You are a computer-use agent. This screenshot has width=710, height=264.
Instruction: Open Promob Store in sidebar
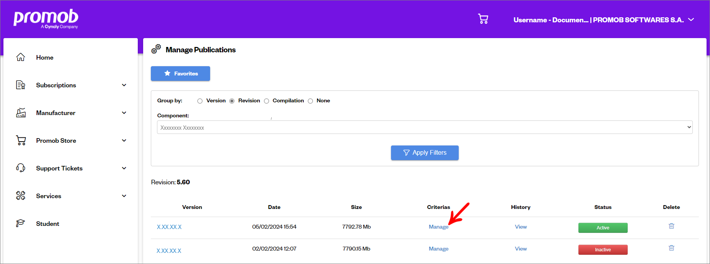56,140
